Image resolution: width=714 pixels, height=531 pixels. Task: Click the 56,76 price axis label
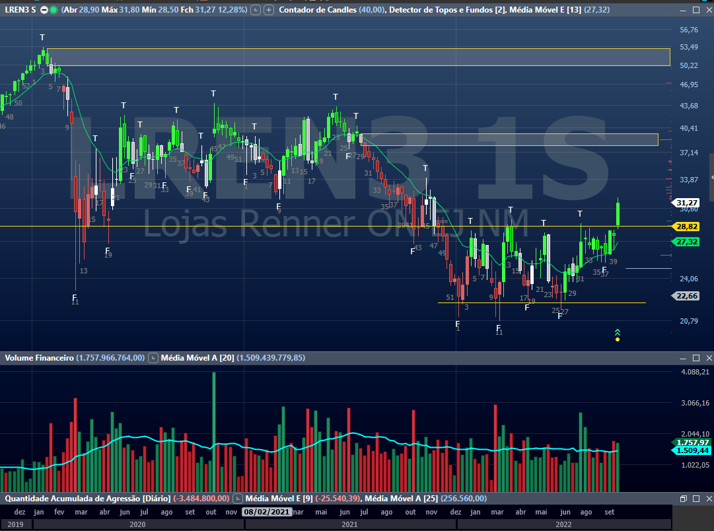688,30
